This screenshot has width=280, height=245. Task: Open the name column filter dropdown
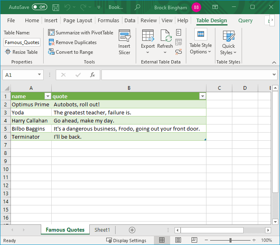click(x=48, y=96)
